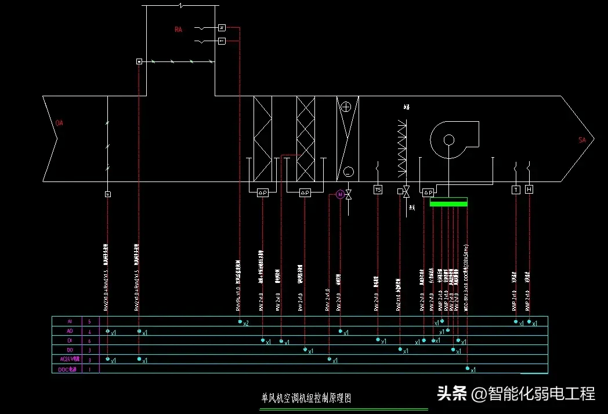The image size is (608, 414).
Task: Click the SA supply air label
Action: click(x=582, y=140)
